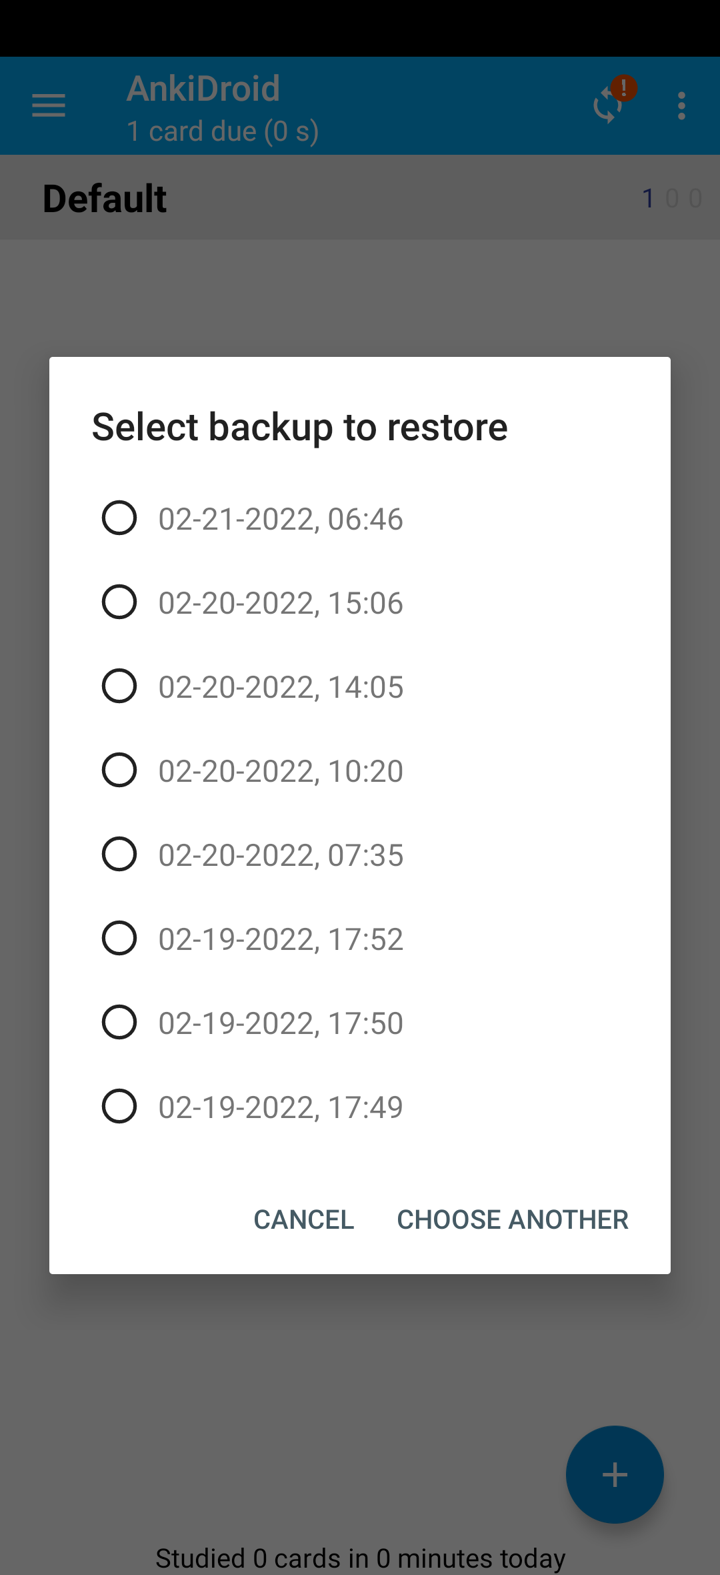The image size is (720, 1575).
Task: Click CANCEL to dismiss the dialog
Action: (x=303, y=1219)
